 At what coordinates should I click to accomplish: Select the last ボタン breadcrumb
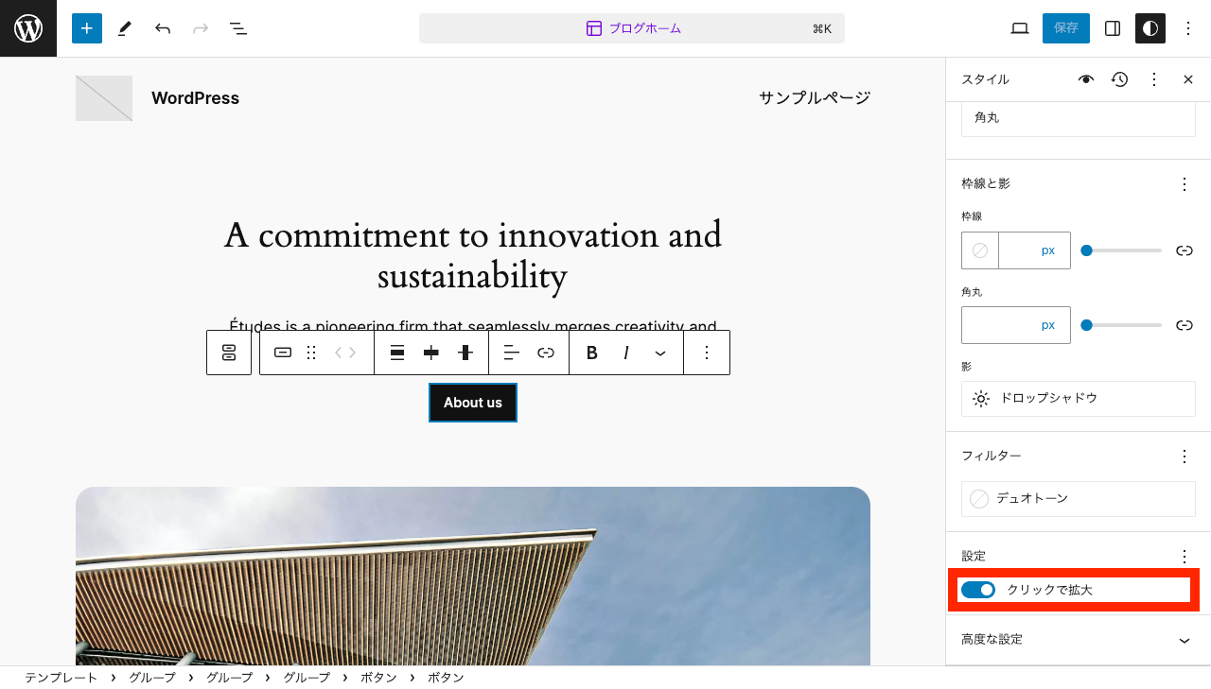pos(446,678)
